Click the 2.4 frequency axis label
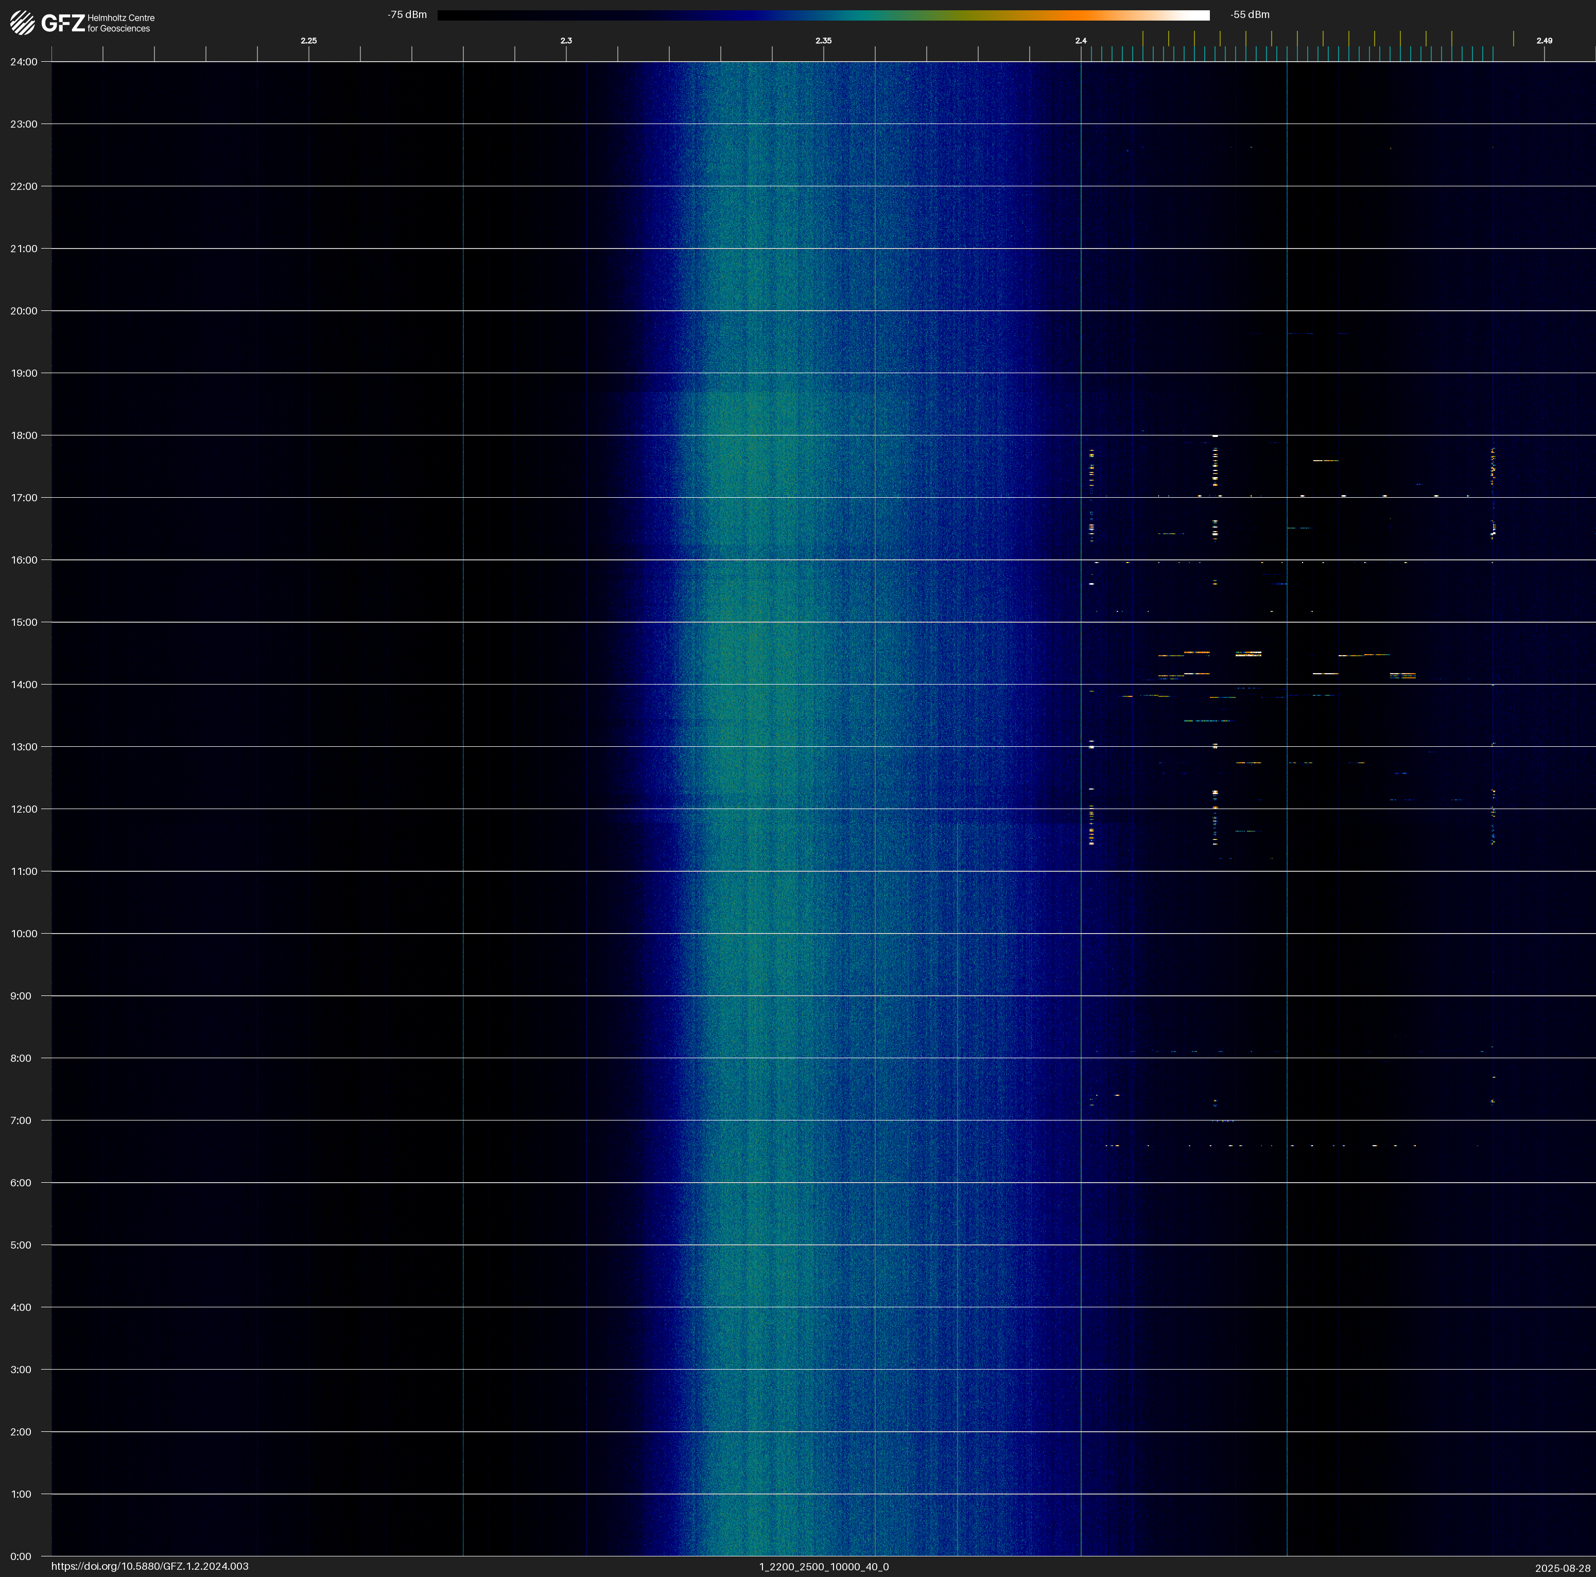This screenshot has width=1596, height=1577. pos(1081,41)
